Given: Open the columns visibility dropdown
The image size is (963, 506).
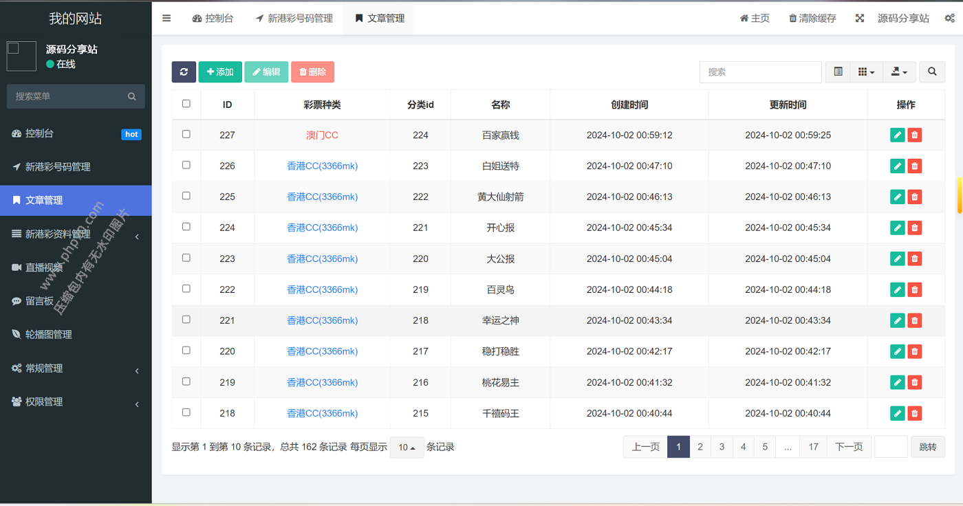Looking at the screenshot, I should pos(866,71).
